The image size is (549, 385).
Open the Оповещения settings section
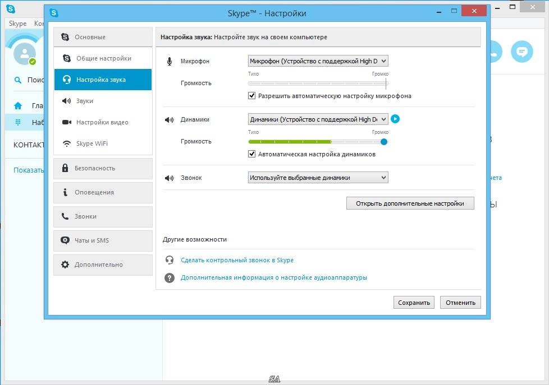(x=103, y=192)
